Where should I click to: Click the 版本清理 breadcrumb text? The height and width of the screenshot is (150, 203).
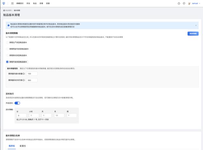(x=17, y=10)
